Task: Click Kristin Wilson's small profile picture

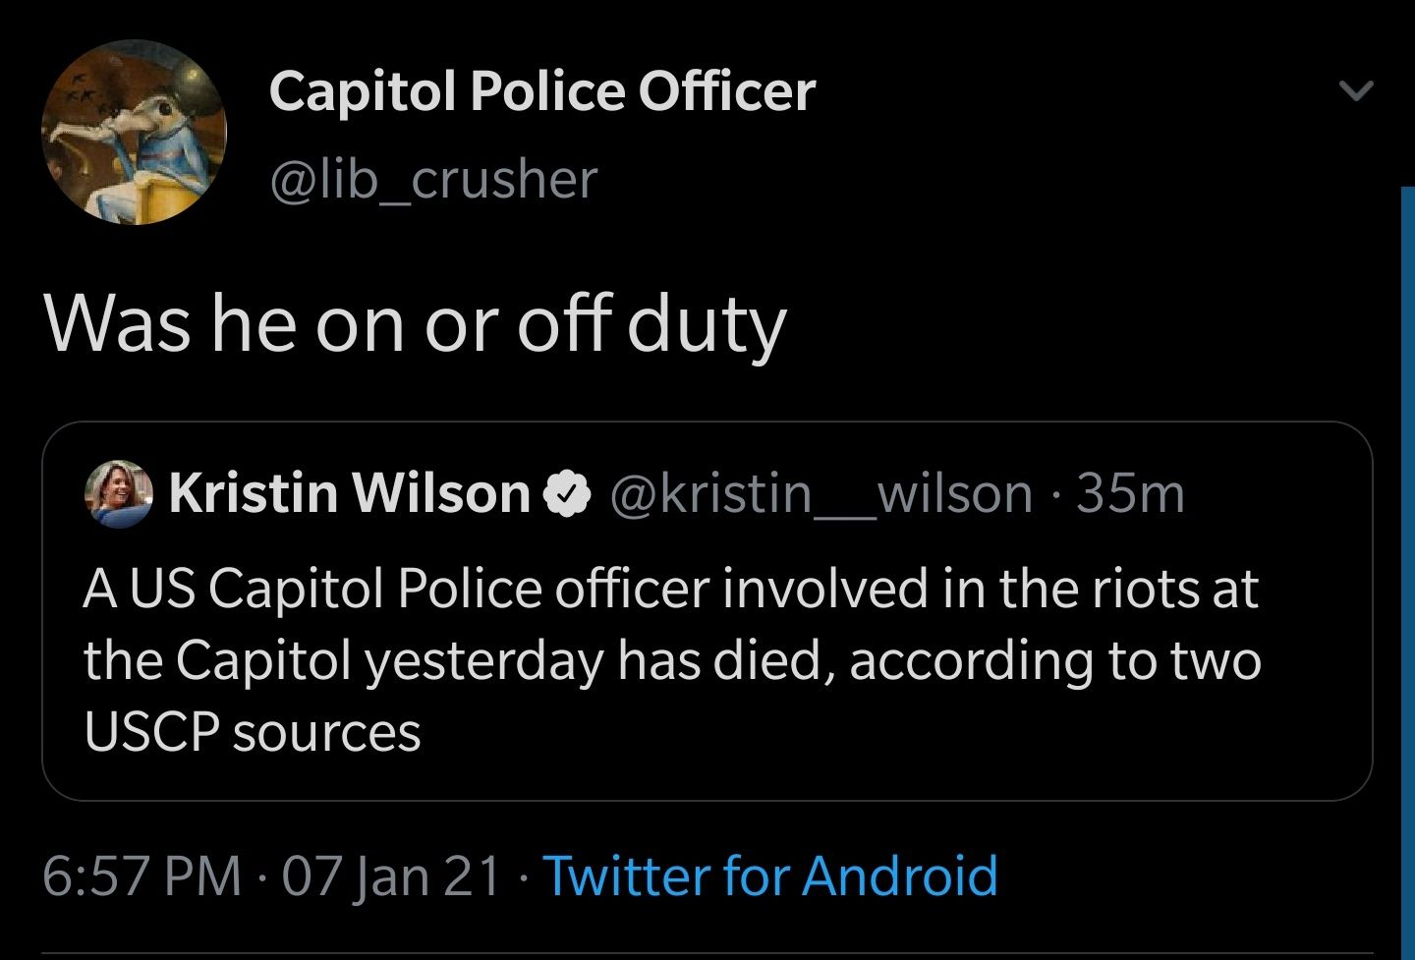Action: click(120, 493)
